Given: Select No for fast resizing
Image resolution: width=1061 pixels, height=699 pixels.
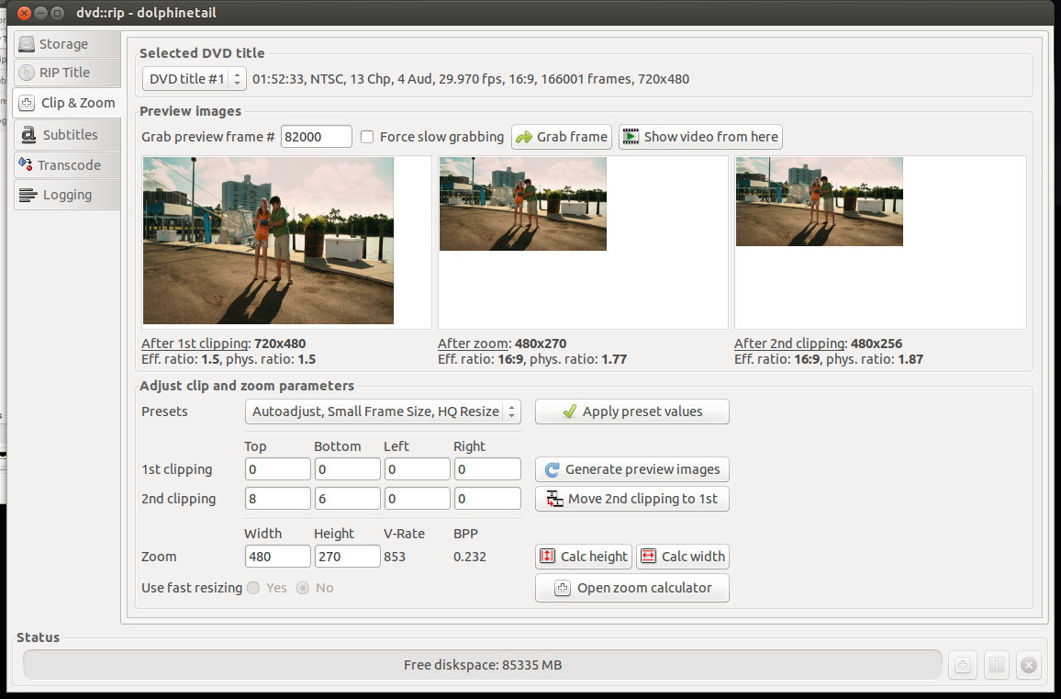Looking at the screenshot, I should [303, 588].
